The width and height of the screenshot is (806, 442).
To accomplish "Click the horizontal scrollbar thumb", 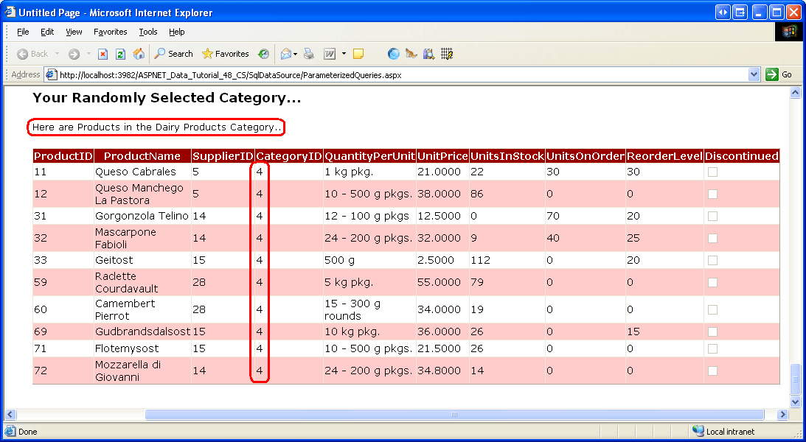I will click(x=454, y=415).
